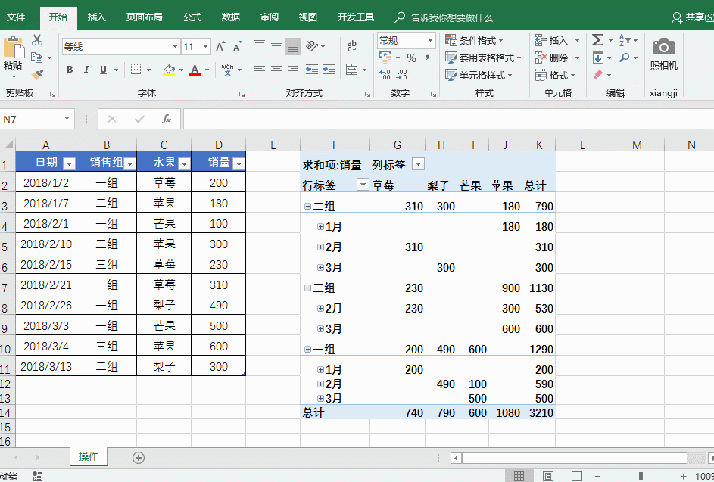The image size is (714, 482).
Task: Click inside the Name Box showing N7
Action: tap(30, 119)
